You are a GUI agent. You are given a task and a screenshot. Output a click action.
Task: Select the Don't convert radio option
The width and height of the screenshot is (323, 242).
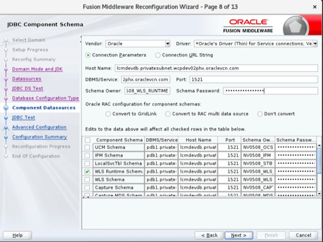click(x=260, y=114)
